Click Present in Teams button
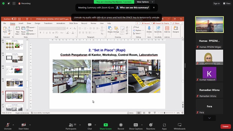Image resolution: width=233 pixels, height=131 pixels. click(161, 24)
